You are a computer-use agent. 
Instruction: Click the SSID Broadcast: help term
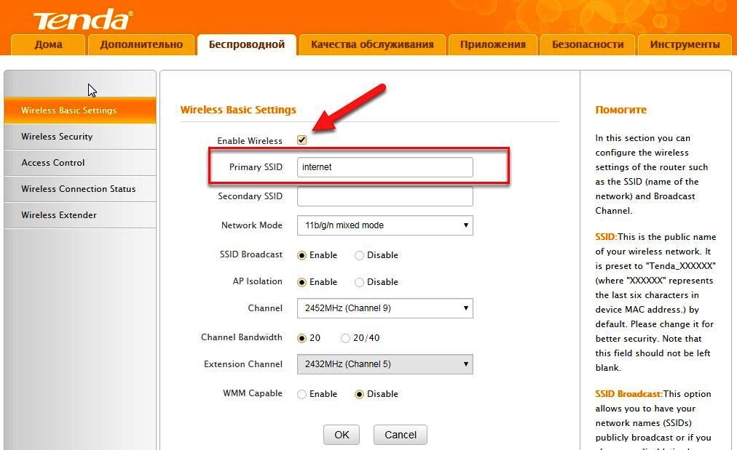click(629, 394)
